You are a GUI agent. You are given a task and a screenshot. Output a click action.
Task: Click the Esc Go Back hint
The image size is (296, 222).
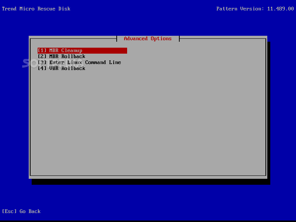coord(21,211)
